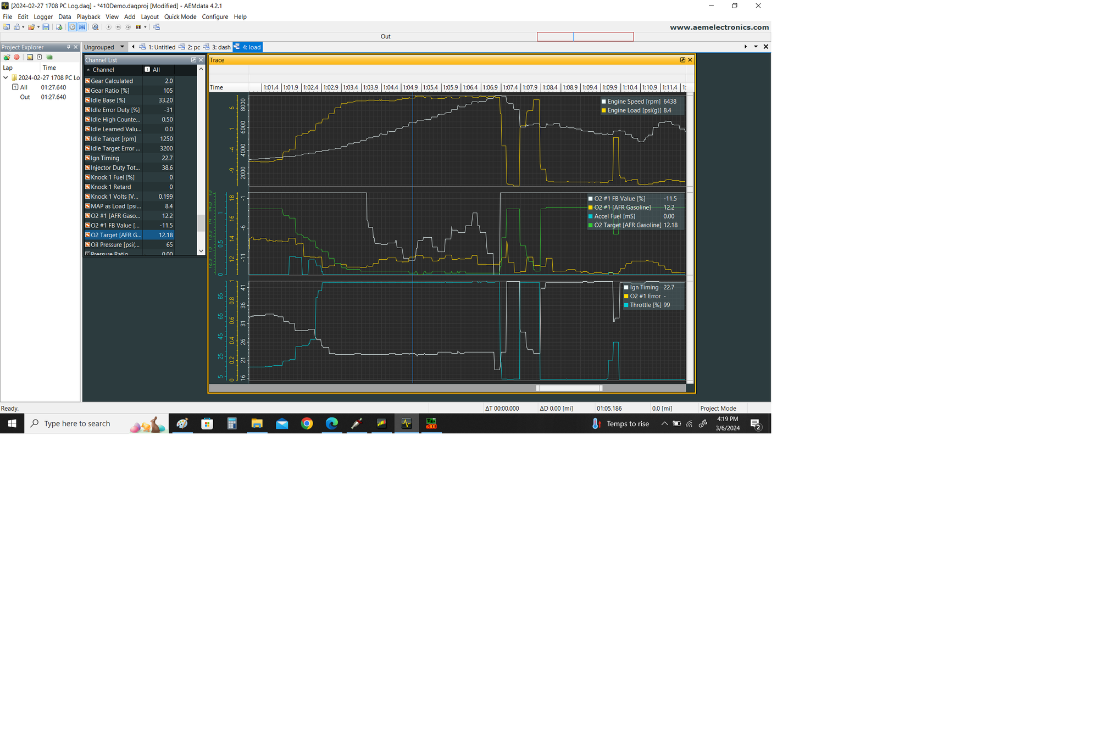Pin the Project Explorer panel

(x=68, y=47)
